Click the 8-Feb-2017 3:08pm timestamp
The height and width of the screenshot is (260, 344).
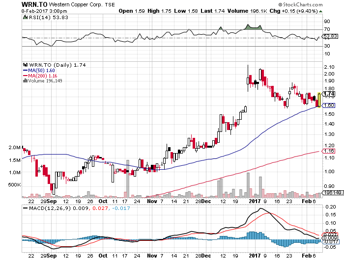(x=44, y=11)
